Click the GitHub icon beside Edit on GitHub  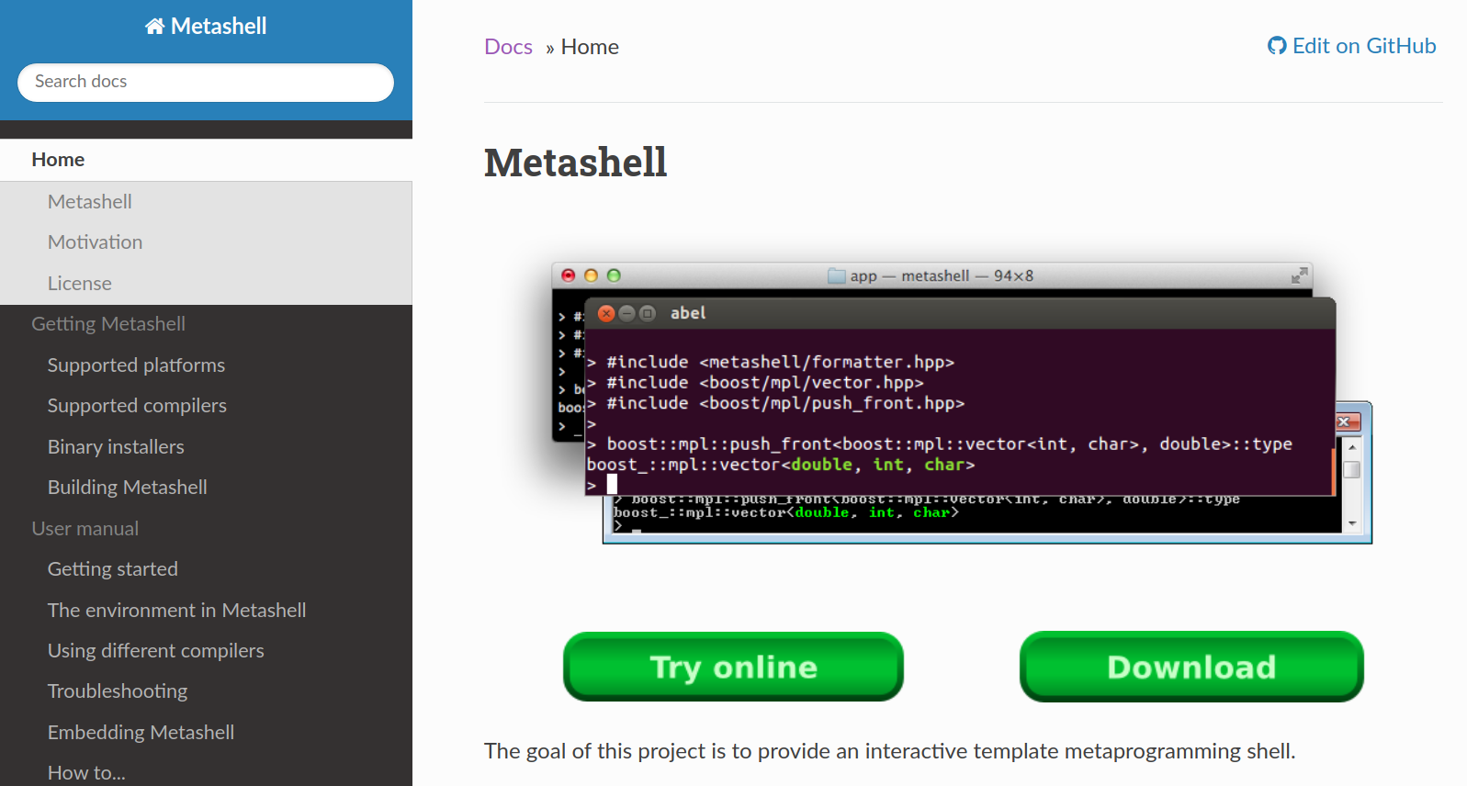(x=1277, y=46)
